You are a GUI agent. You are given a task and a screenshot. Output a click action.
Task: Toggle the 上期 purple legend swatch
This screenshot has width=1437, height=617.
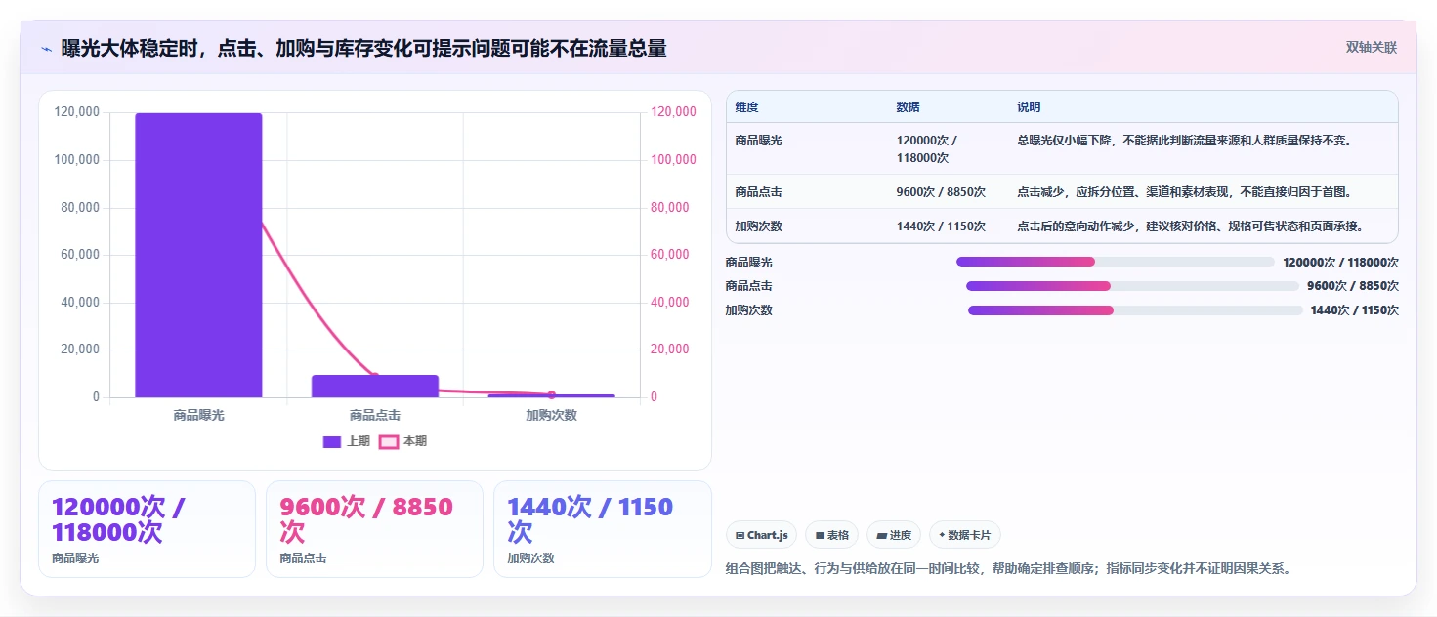click(x=332, y=441)
